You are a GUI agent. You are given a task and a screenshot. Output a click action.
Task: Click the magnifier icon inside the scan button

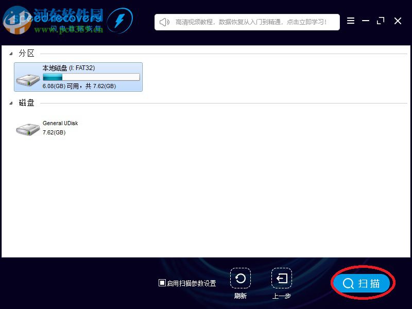click(348, 283)
